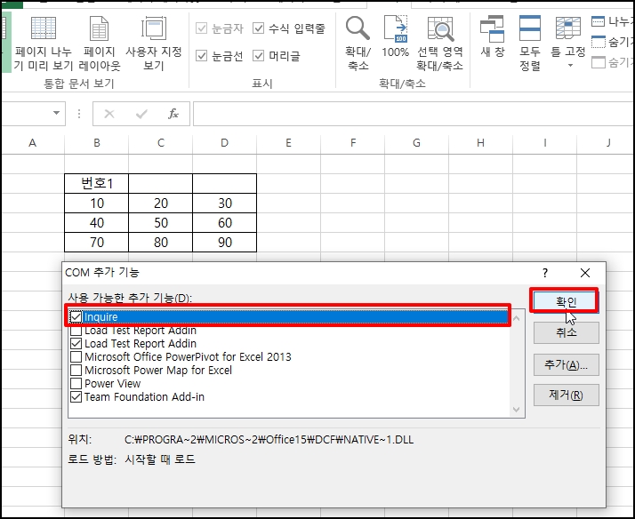Viewport: 635px width, 519px height.
Task: Confirm with the 확인 button
Action: click(x=566, y=301)
